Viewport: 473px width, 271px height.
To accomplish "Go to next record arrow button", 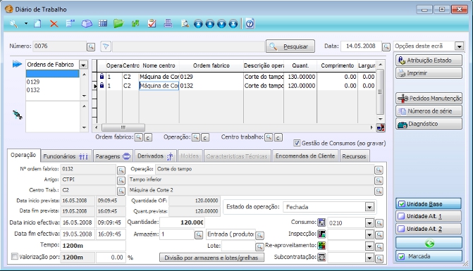I will (221, 24).
